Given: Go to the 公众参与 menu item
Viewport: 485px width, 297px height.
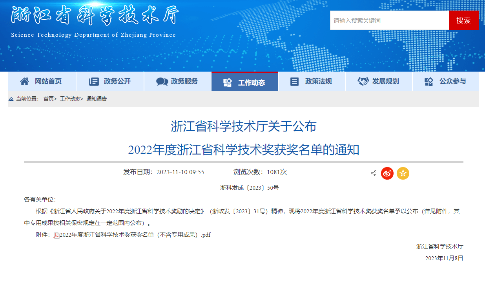Looking at the screenshot, I should pyautogui.click(x=452, y=81).
